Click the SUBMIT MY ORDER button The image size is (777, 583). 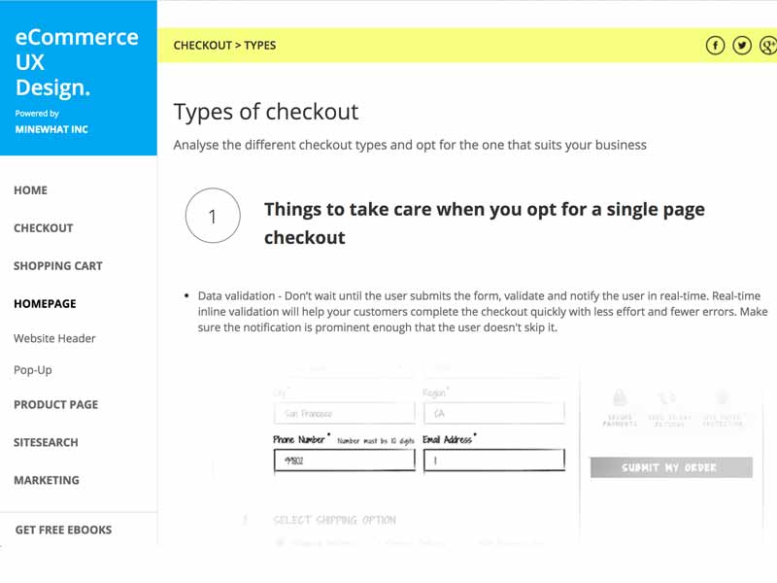click(670, 467)
